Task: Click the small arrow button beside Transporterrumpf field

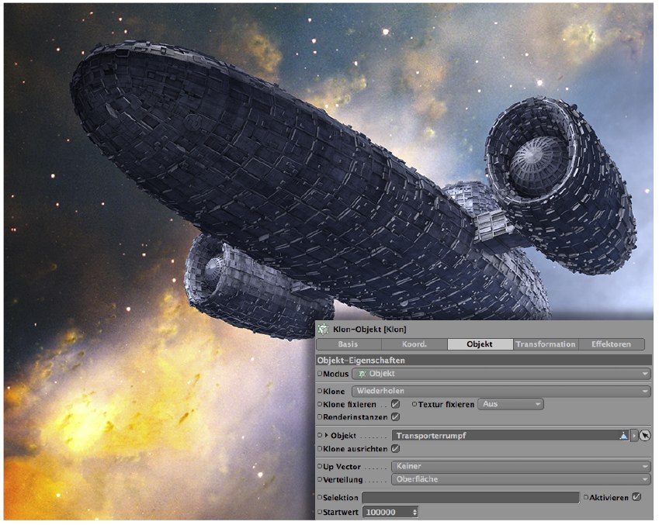Action: coord(634,436)
